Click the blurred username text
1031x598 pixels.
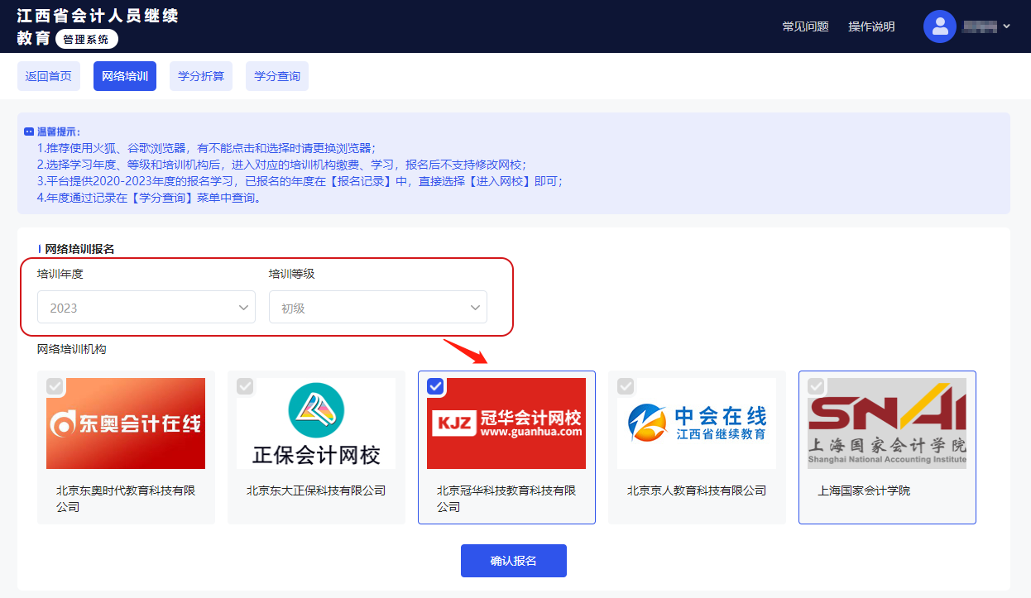pyautogui.click(x=981, y=26)
